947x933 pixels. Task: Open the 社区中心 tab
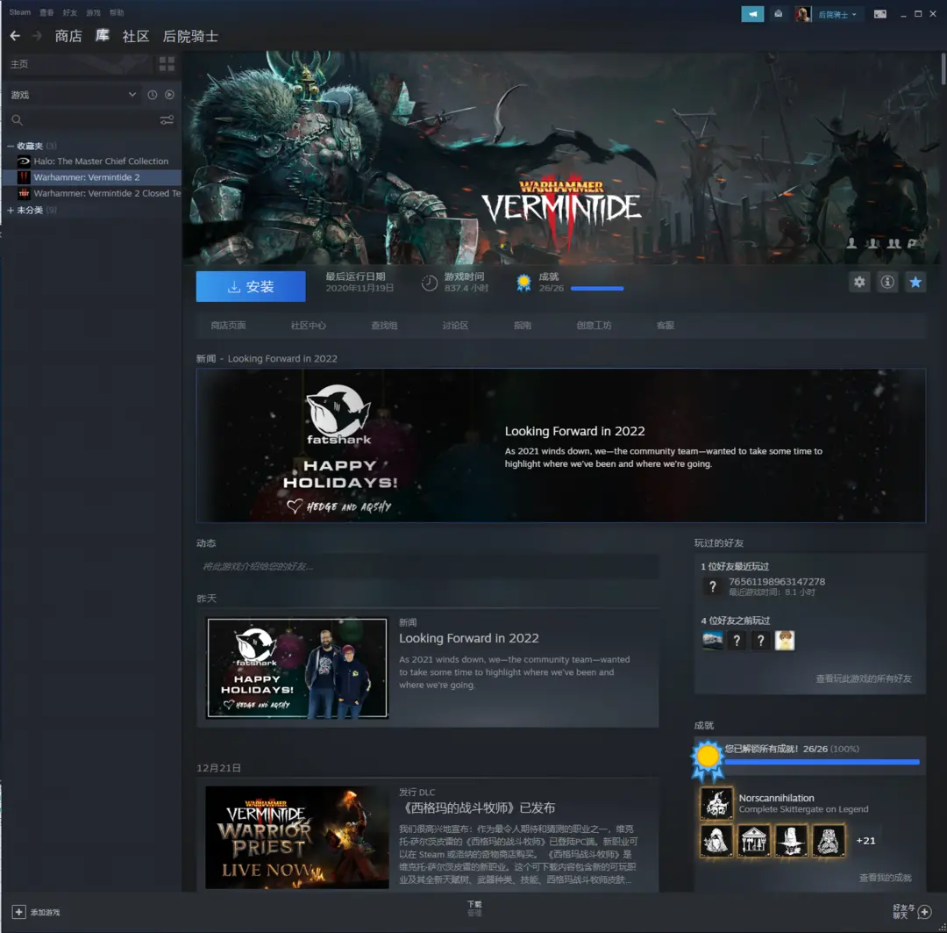tap(308, 326)
